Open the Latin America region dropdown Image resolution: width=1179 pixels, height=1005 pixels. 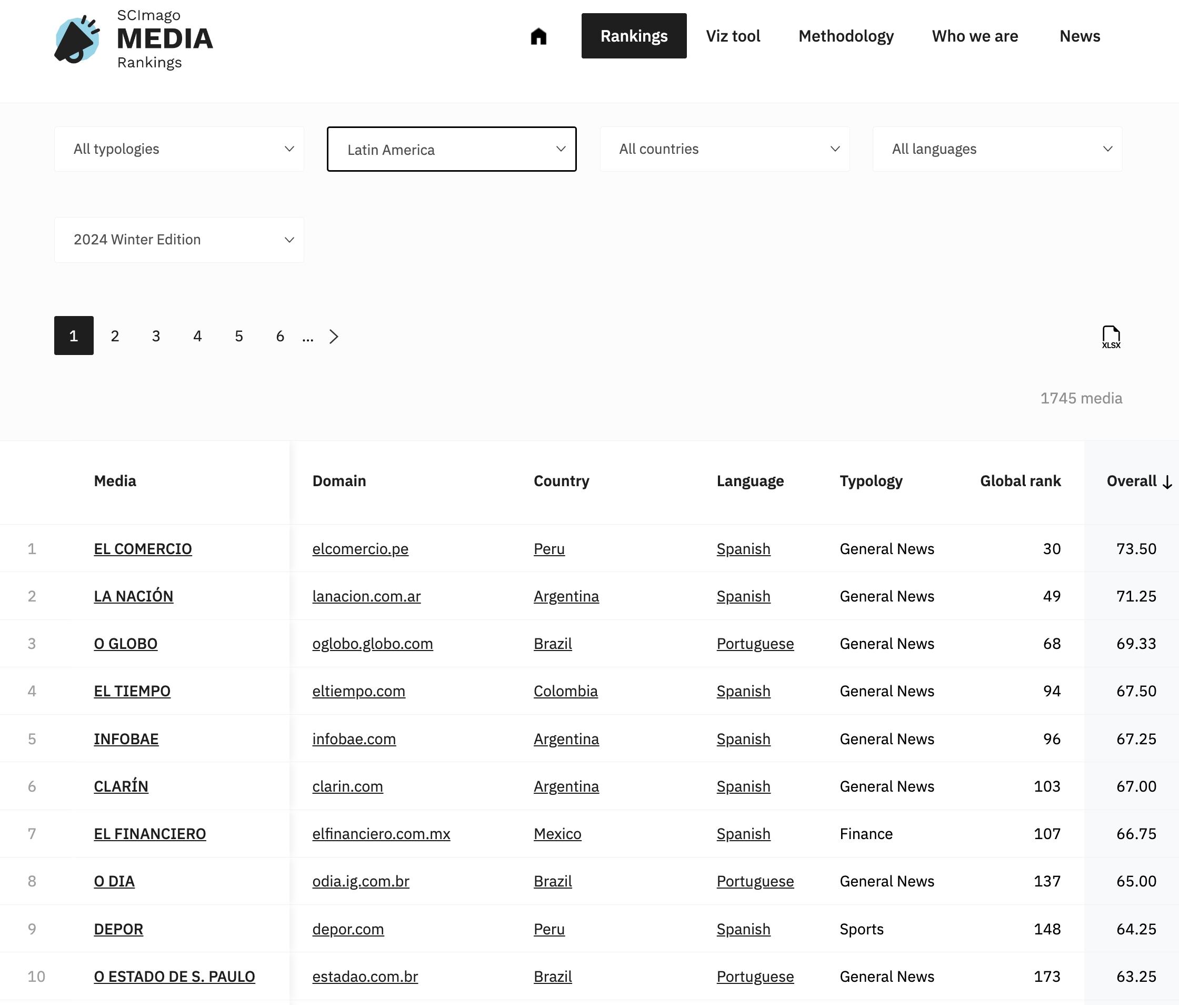point(451,149)
